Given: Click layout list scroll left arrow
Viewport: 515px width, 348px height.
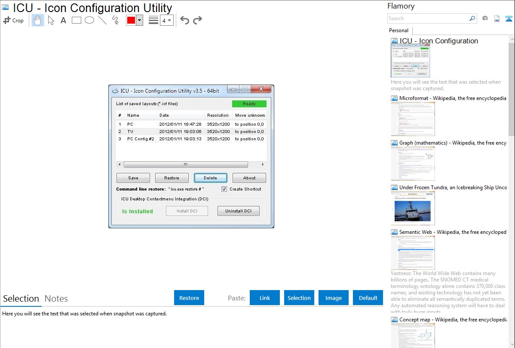Looking at the screenshot, I should click(x=120, y=164).
